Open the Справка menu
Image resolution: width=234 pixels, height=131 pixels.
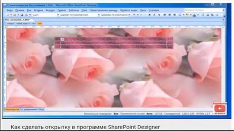[154, 10]
